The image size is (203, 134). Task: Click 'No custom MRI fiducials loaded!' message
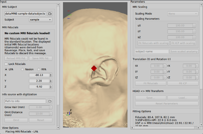pyautogui.click(x=27, y=33)
